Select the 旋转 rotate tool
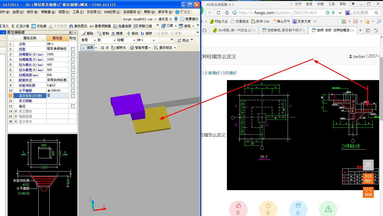 pos(146,33)
